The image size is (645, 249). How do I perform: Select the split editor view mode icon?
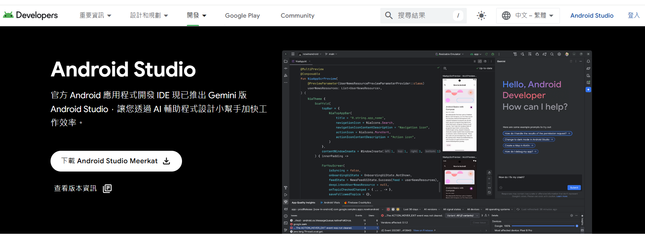[x=480, y=61]
